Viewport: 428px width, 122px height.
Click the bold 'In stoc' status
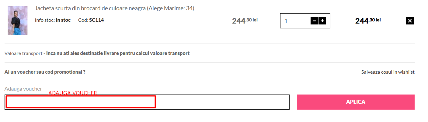pyautogui.click(x=63, y=20)
